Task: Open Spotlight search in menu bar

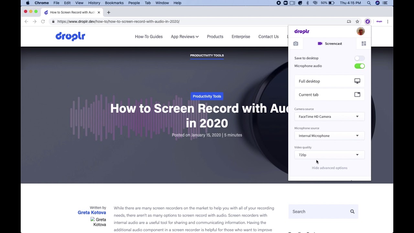Action: [x=369, y=3]
